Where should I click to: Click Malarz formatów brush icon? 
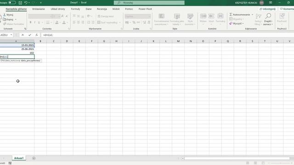tap(5, 24)
